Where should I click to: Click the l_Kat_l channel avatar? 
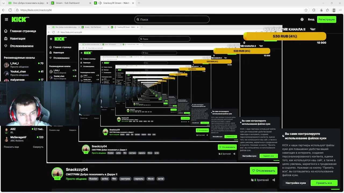click(6, 65)
